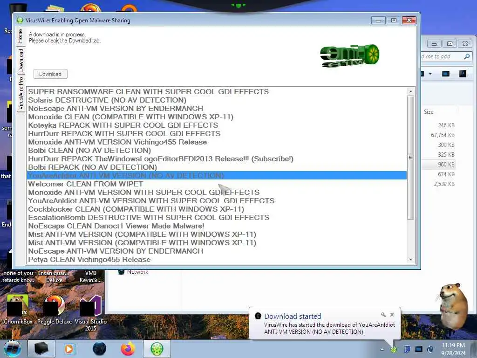Select SUPER RANSOMWARE CLEAN list entry
Image resolution: width=477 pixels, height=358 pixels.
217,92
